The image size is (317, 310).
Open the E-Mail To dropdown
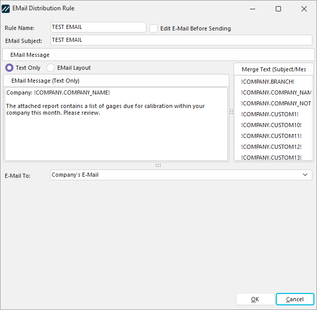click(x=181, y=175)
